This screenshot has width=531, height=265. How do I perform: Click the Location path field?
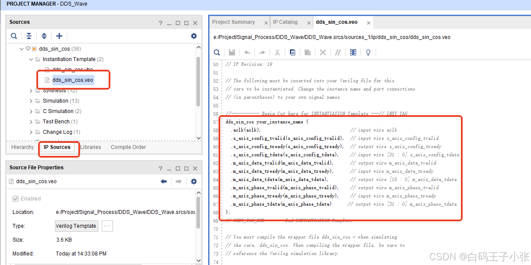tap(126, 212)
